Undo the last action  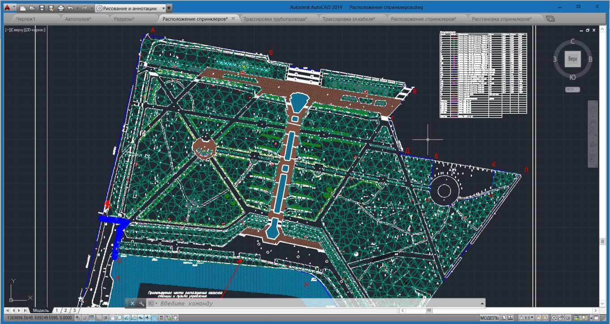click(x=70, y=8)
